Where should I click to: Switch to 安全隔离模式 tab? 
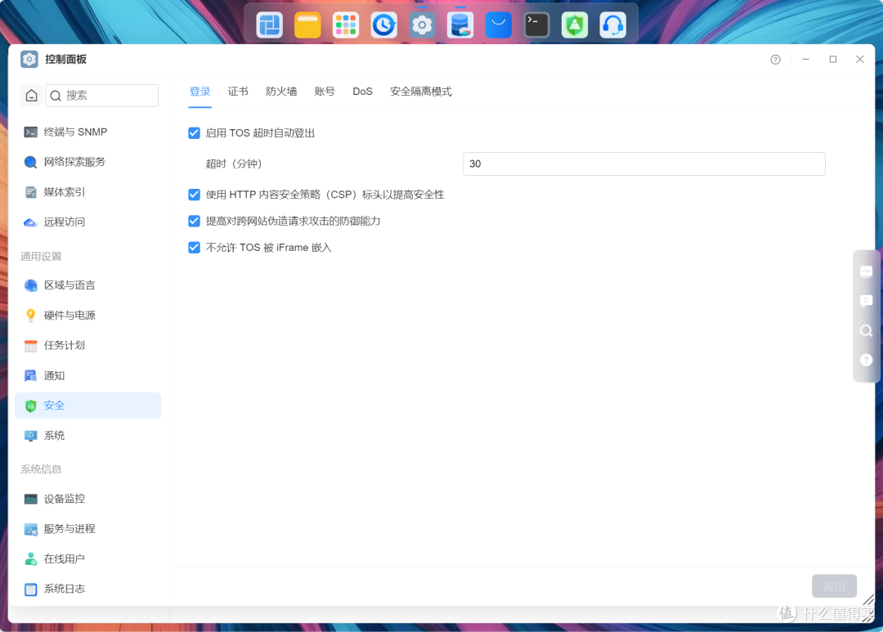pyautogui.click(x=421, y=92)
